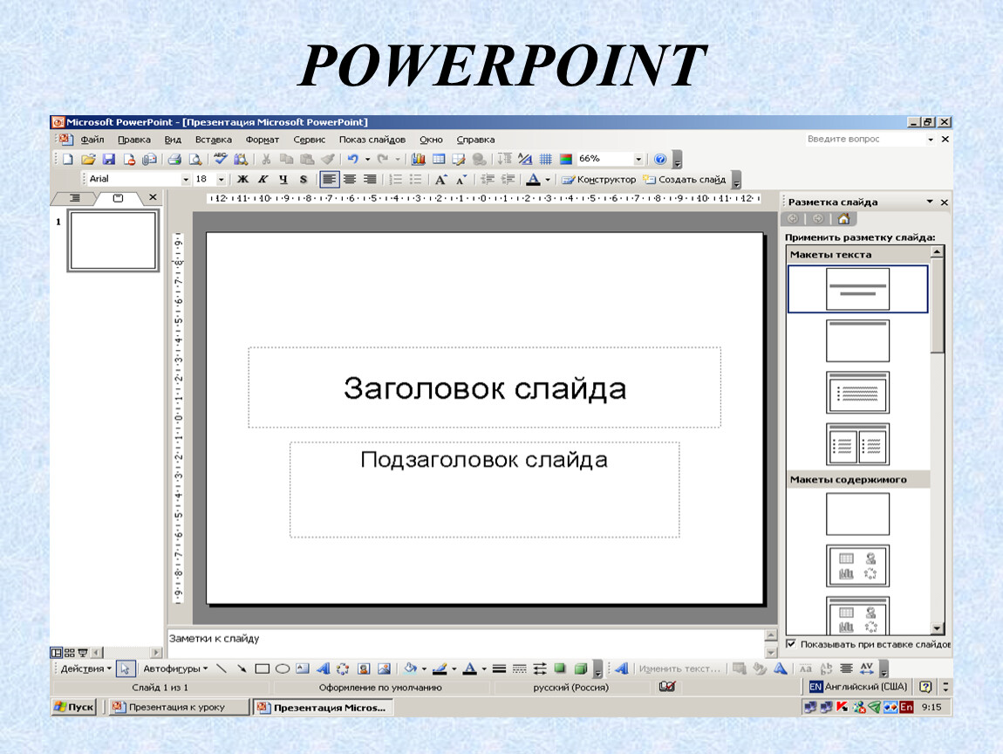Toggle left text alignment
This screenshot has height=754, width=1003.
329,180
